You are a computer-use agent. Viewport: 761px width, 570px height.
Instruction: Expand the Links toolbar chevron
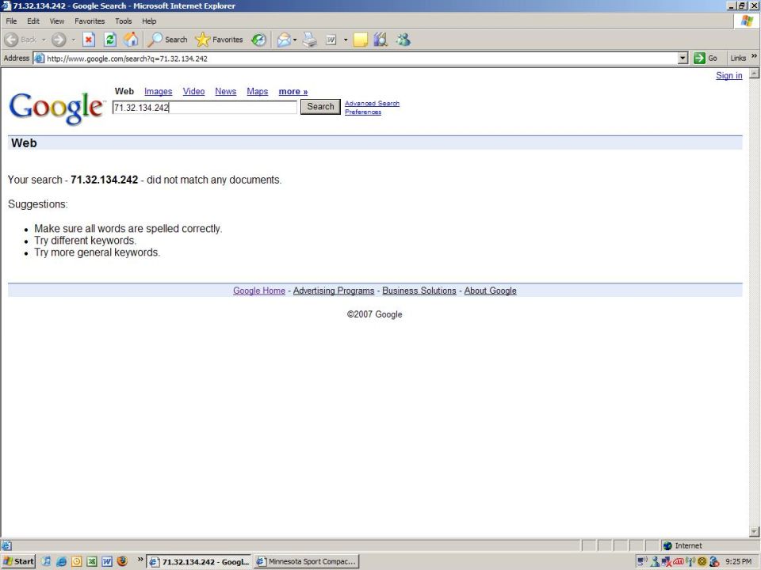754,56
